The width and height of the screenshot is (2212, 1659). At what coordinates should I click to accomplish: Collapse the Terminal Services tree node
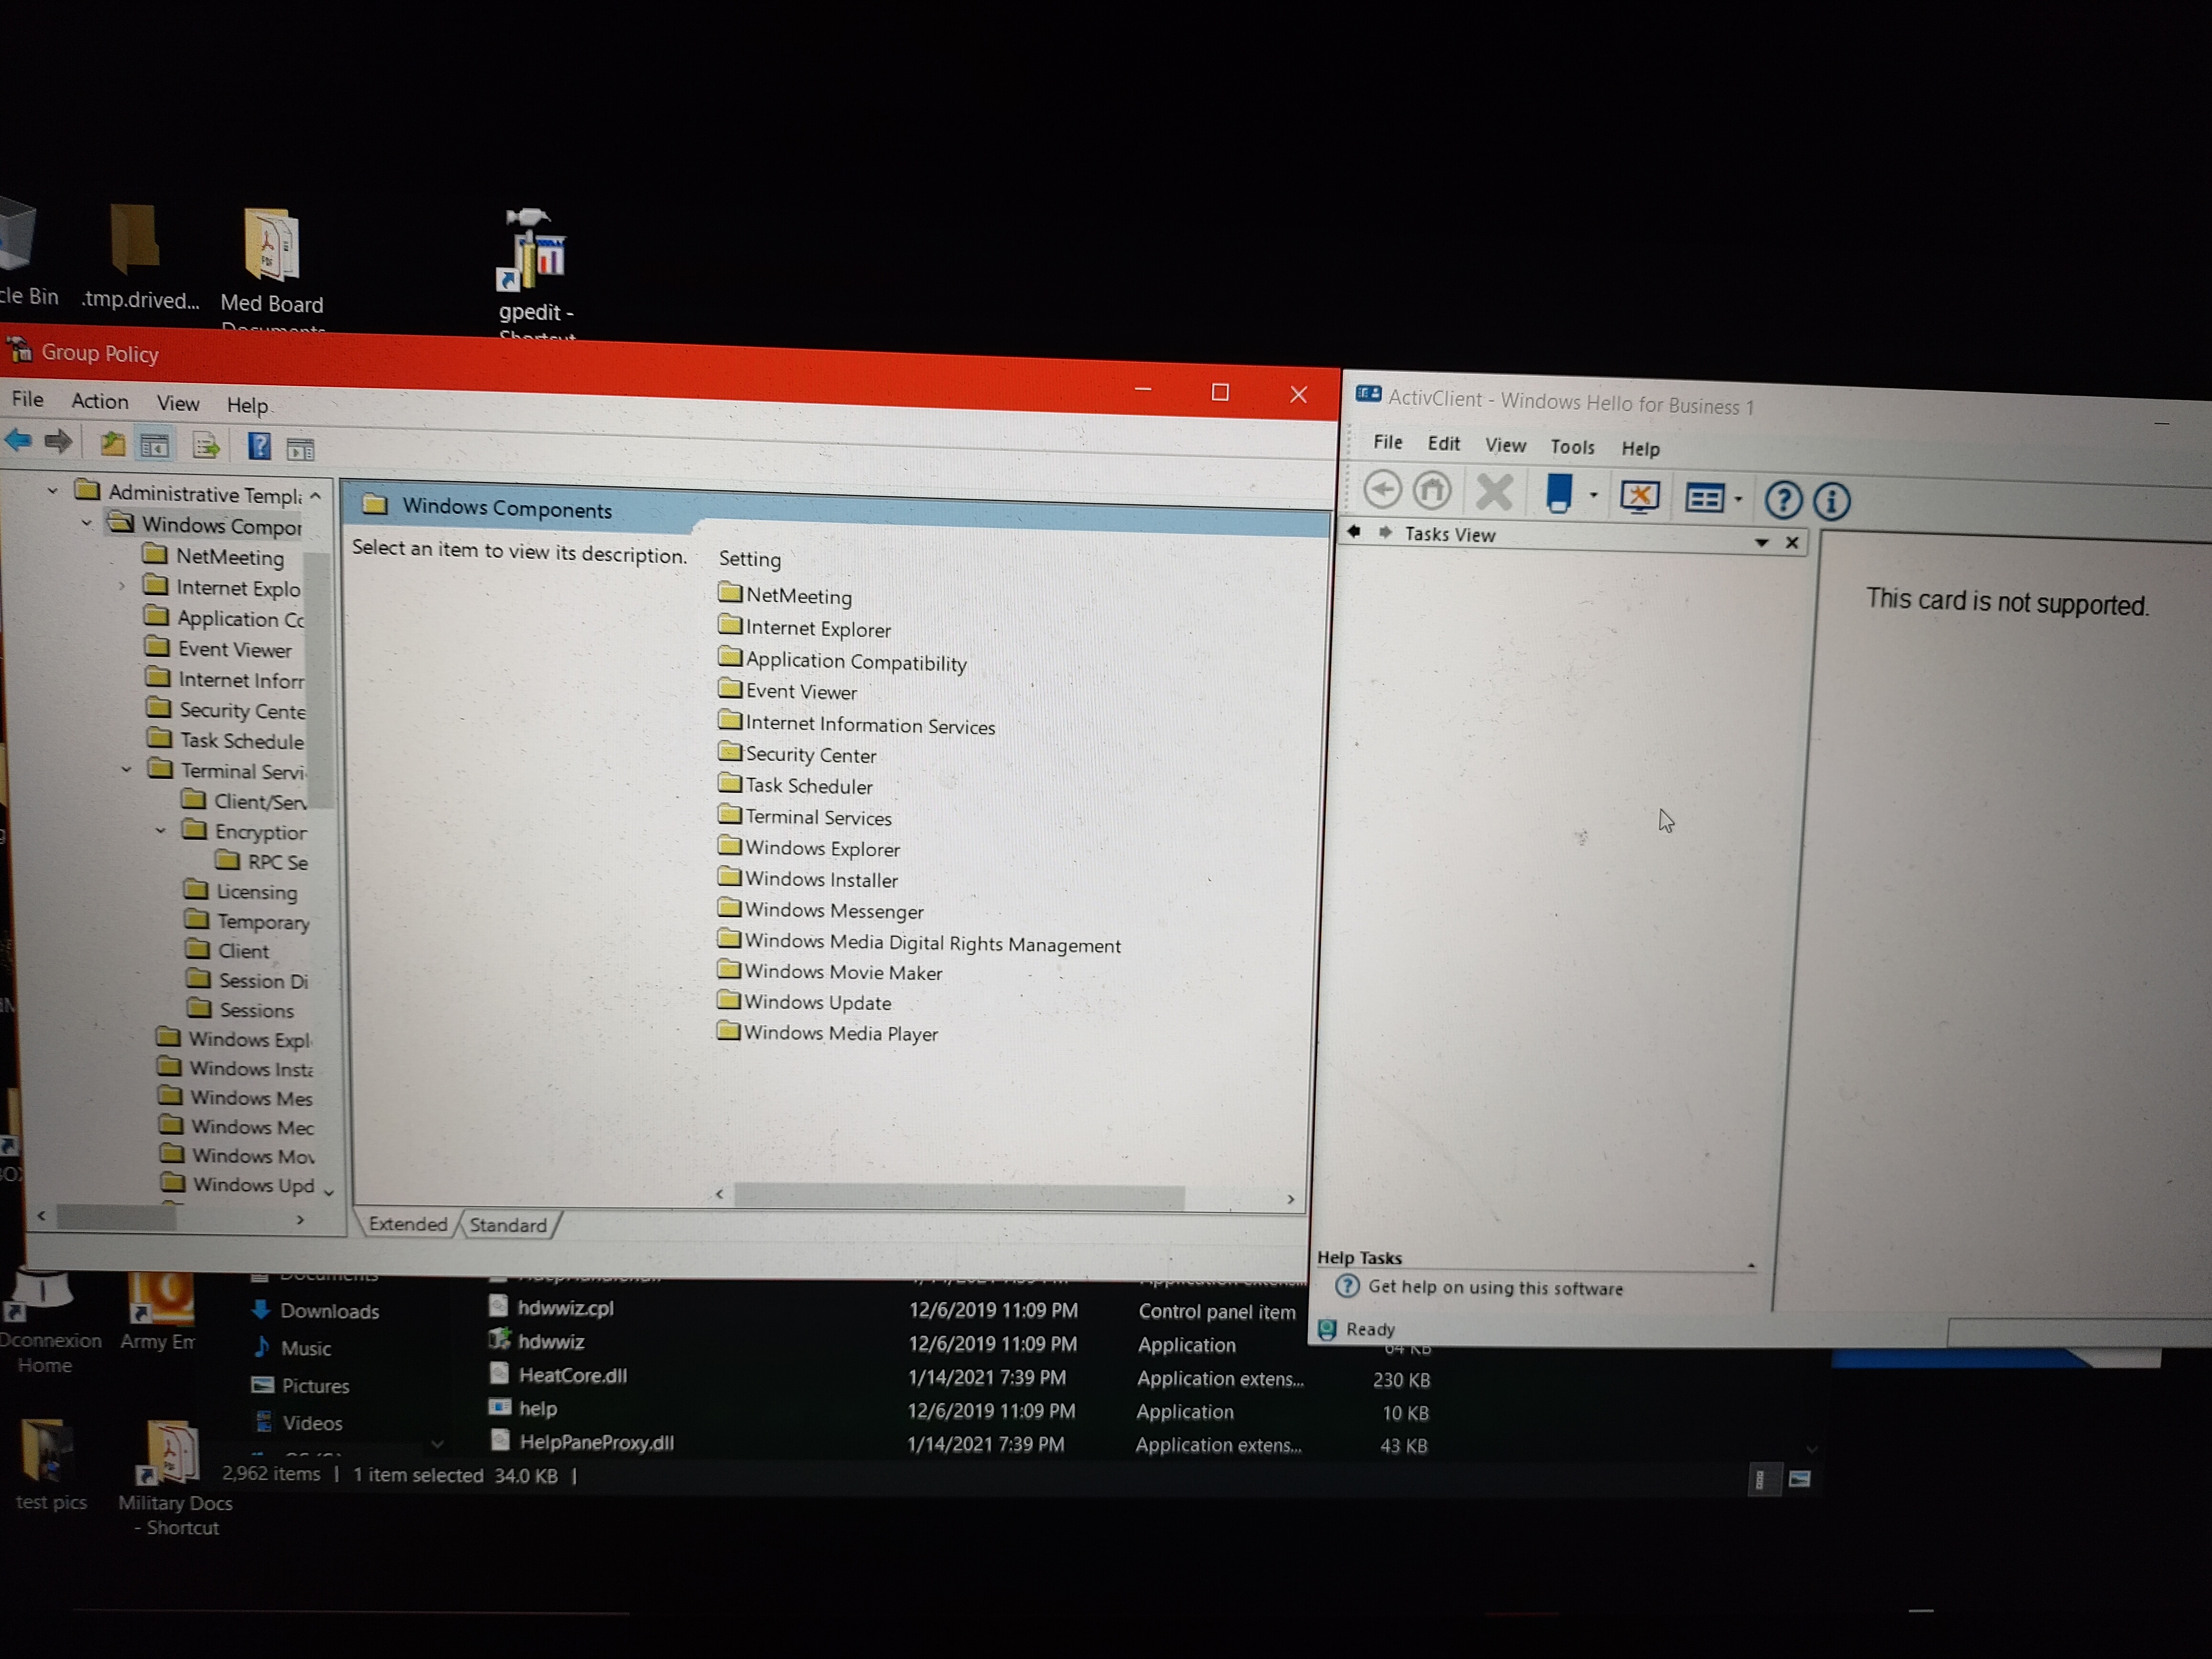[x=127, y=769]
